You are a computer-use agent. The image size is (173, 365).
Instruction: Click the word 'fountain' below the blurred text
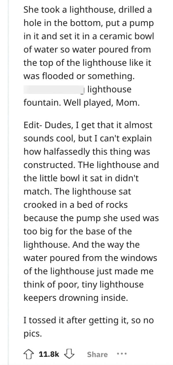click(x=38, y=103)
